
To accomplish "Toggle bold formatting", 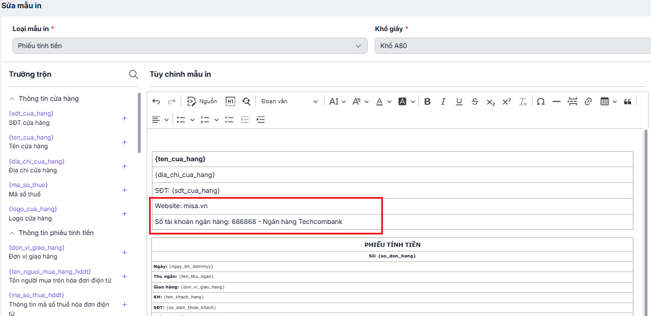I will pyautogui.click(x=427, y=101).
